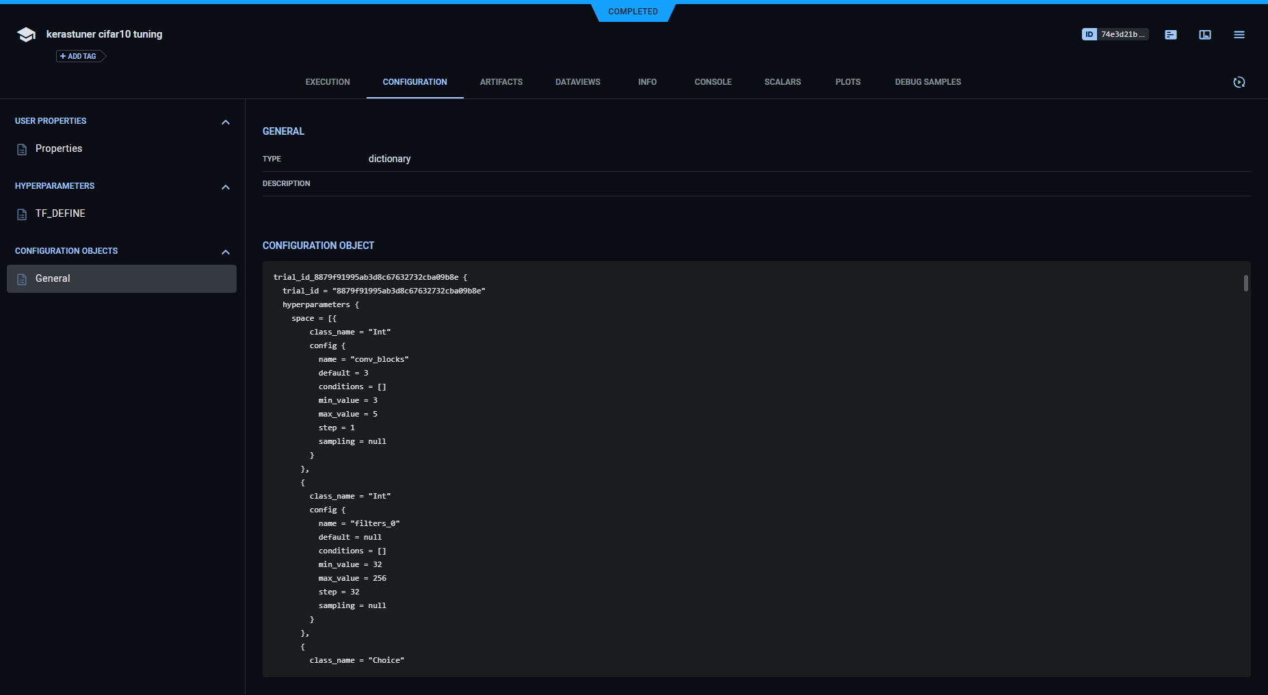Click the auto-refresh icon near the tabs

pyautogui.click(x=1239, y=82)
